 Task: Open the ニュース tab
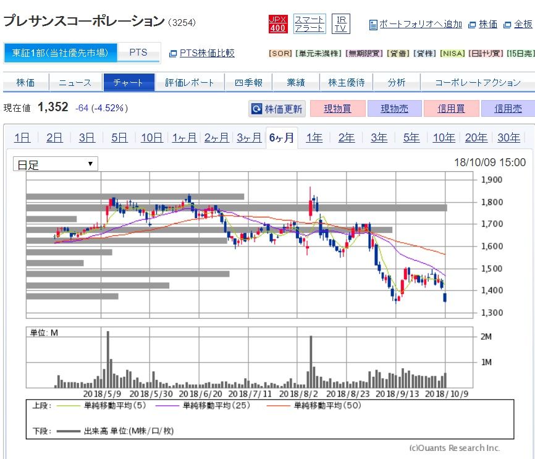75,83
